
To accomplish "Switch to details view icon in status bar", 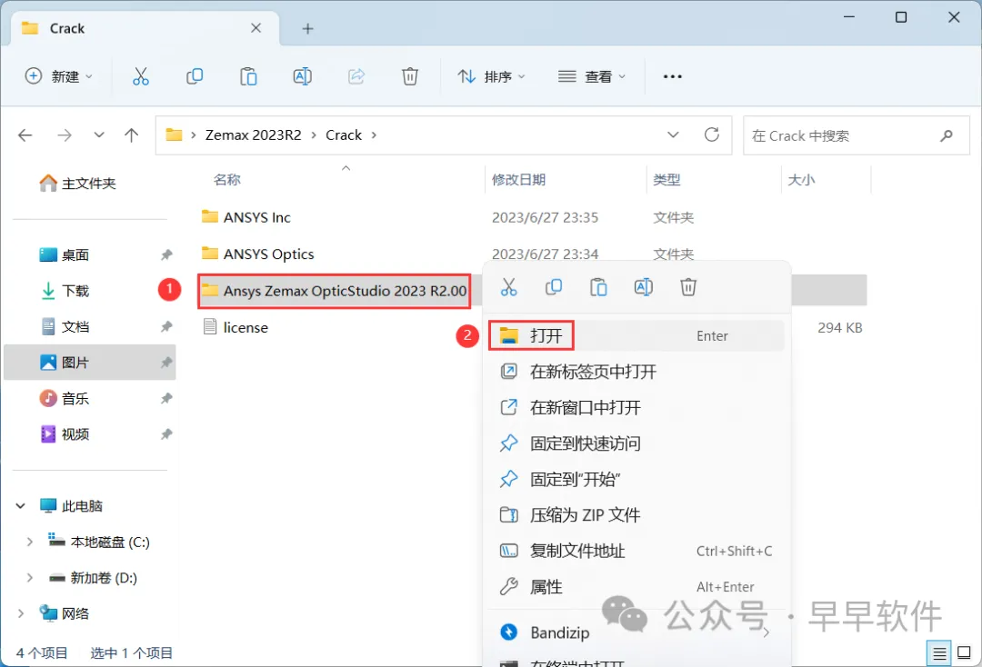I will click(938, 654).
